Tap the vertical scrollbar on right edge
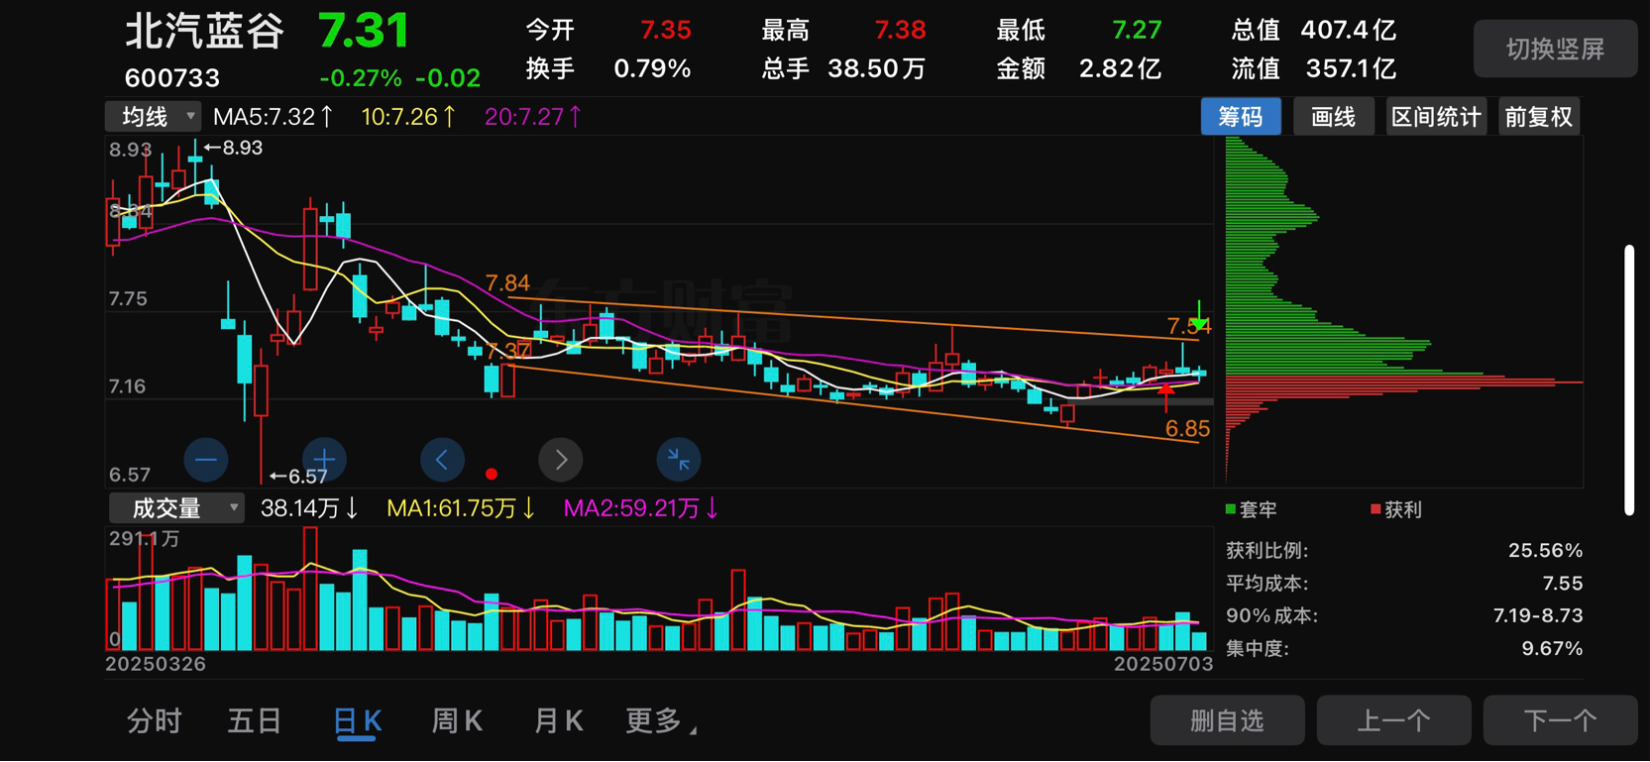Viewport: 1650px width, 762px height. click(x=1629, y=380)
